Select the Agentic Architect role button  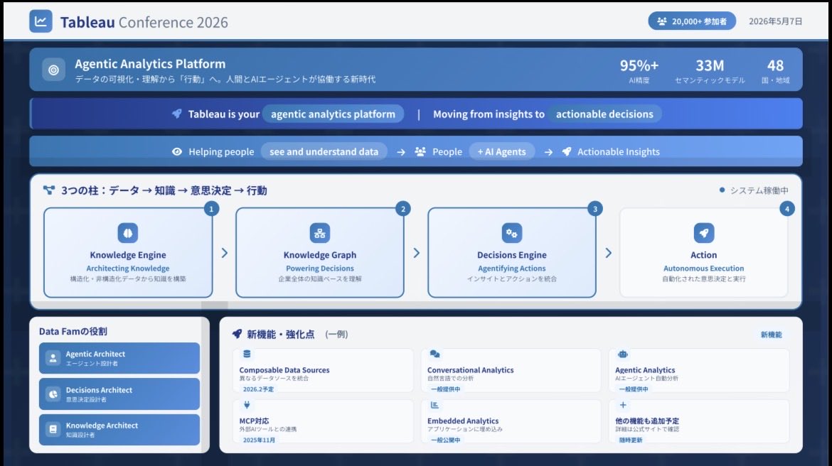(x=119, y=359)
